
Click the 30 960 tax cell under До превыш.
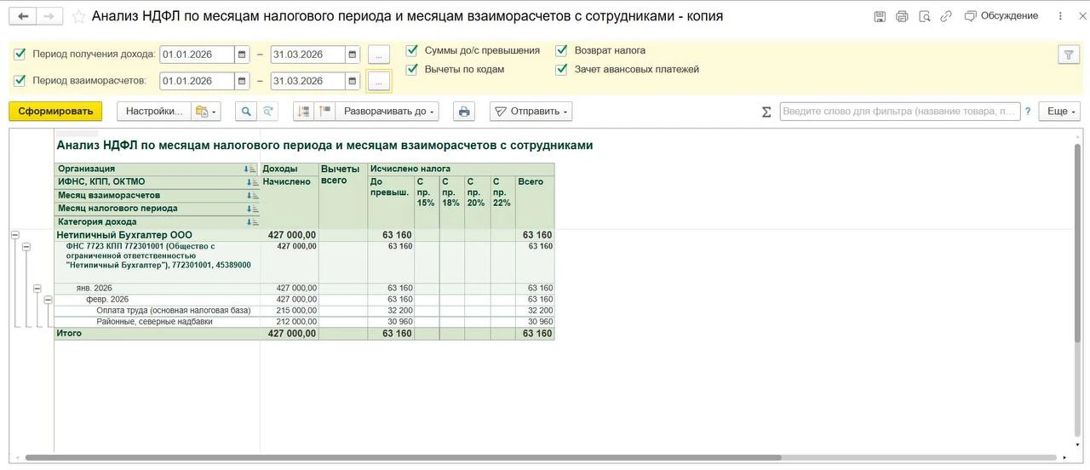[391, 322]
